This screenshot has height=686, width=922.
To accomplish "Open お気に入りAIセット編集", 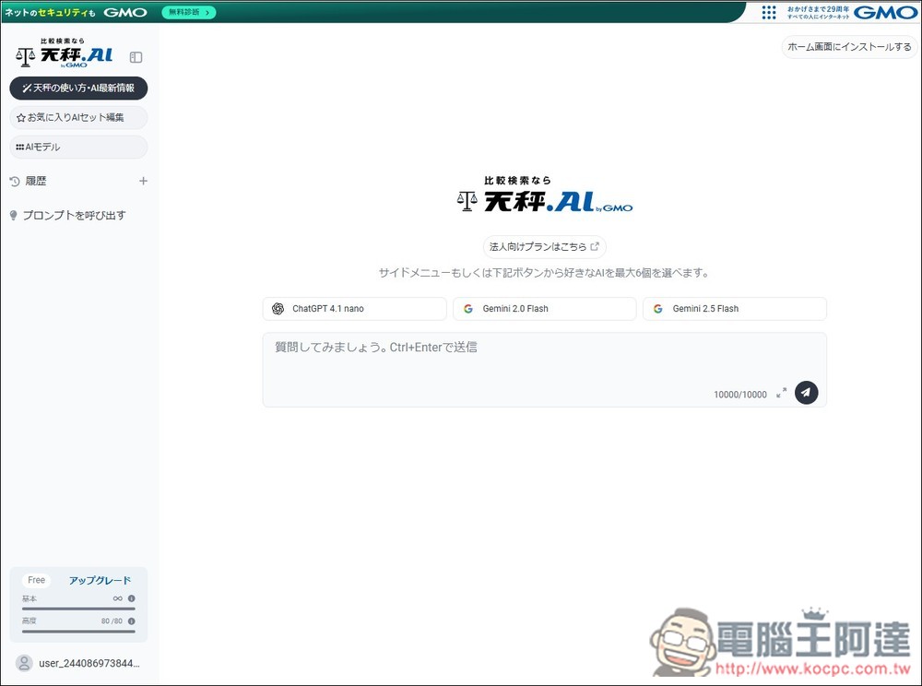I will pos(78,118).
